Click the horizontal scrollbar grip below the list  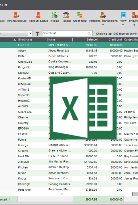tap(62, 194)
